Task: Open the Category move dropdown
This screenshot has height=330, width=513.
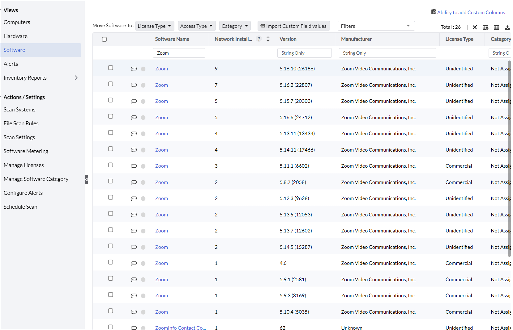Action: coord(235,26)
